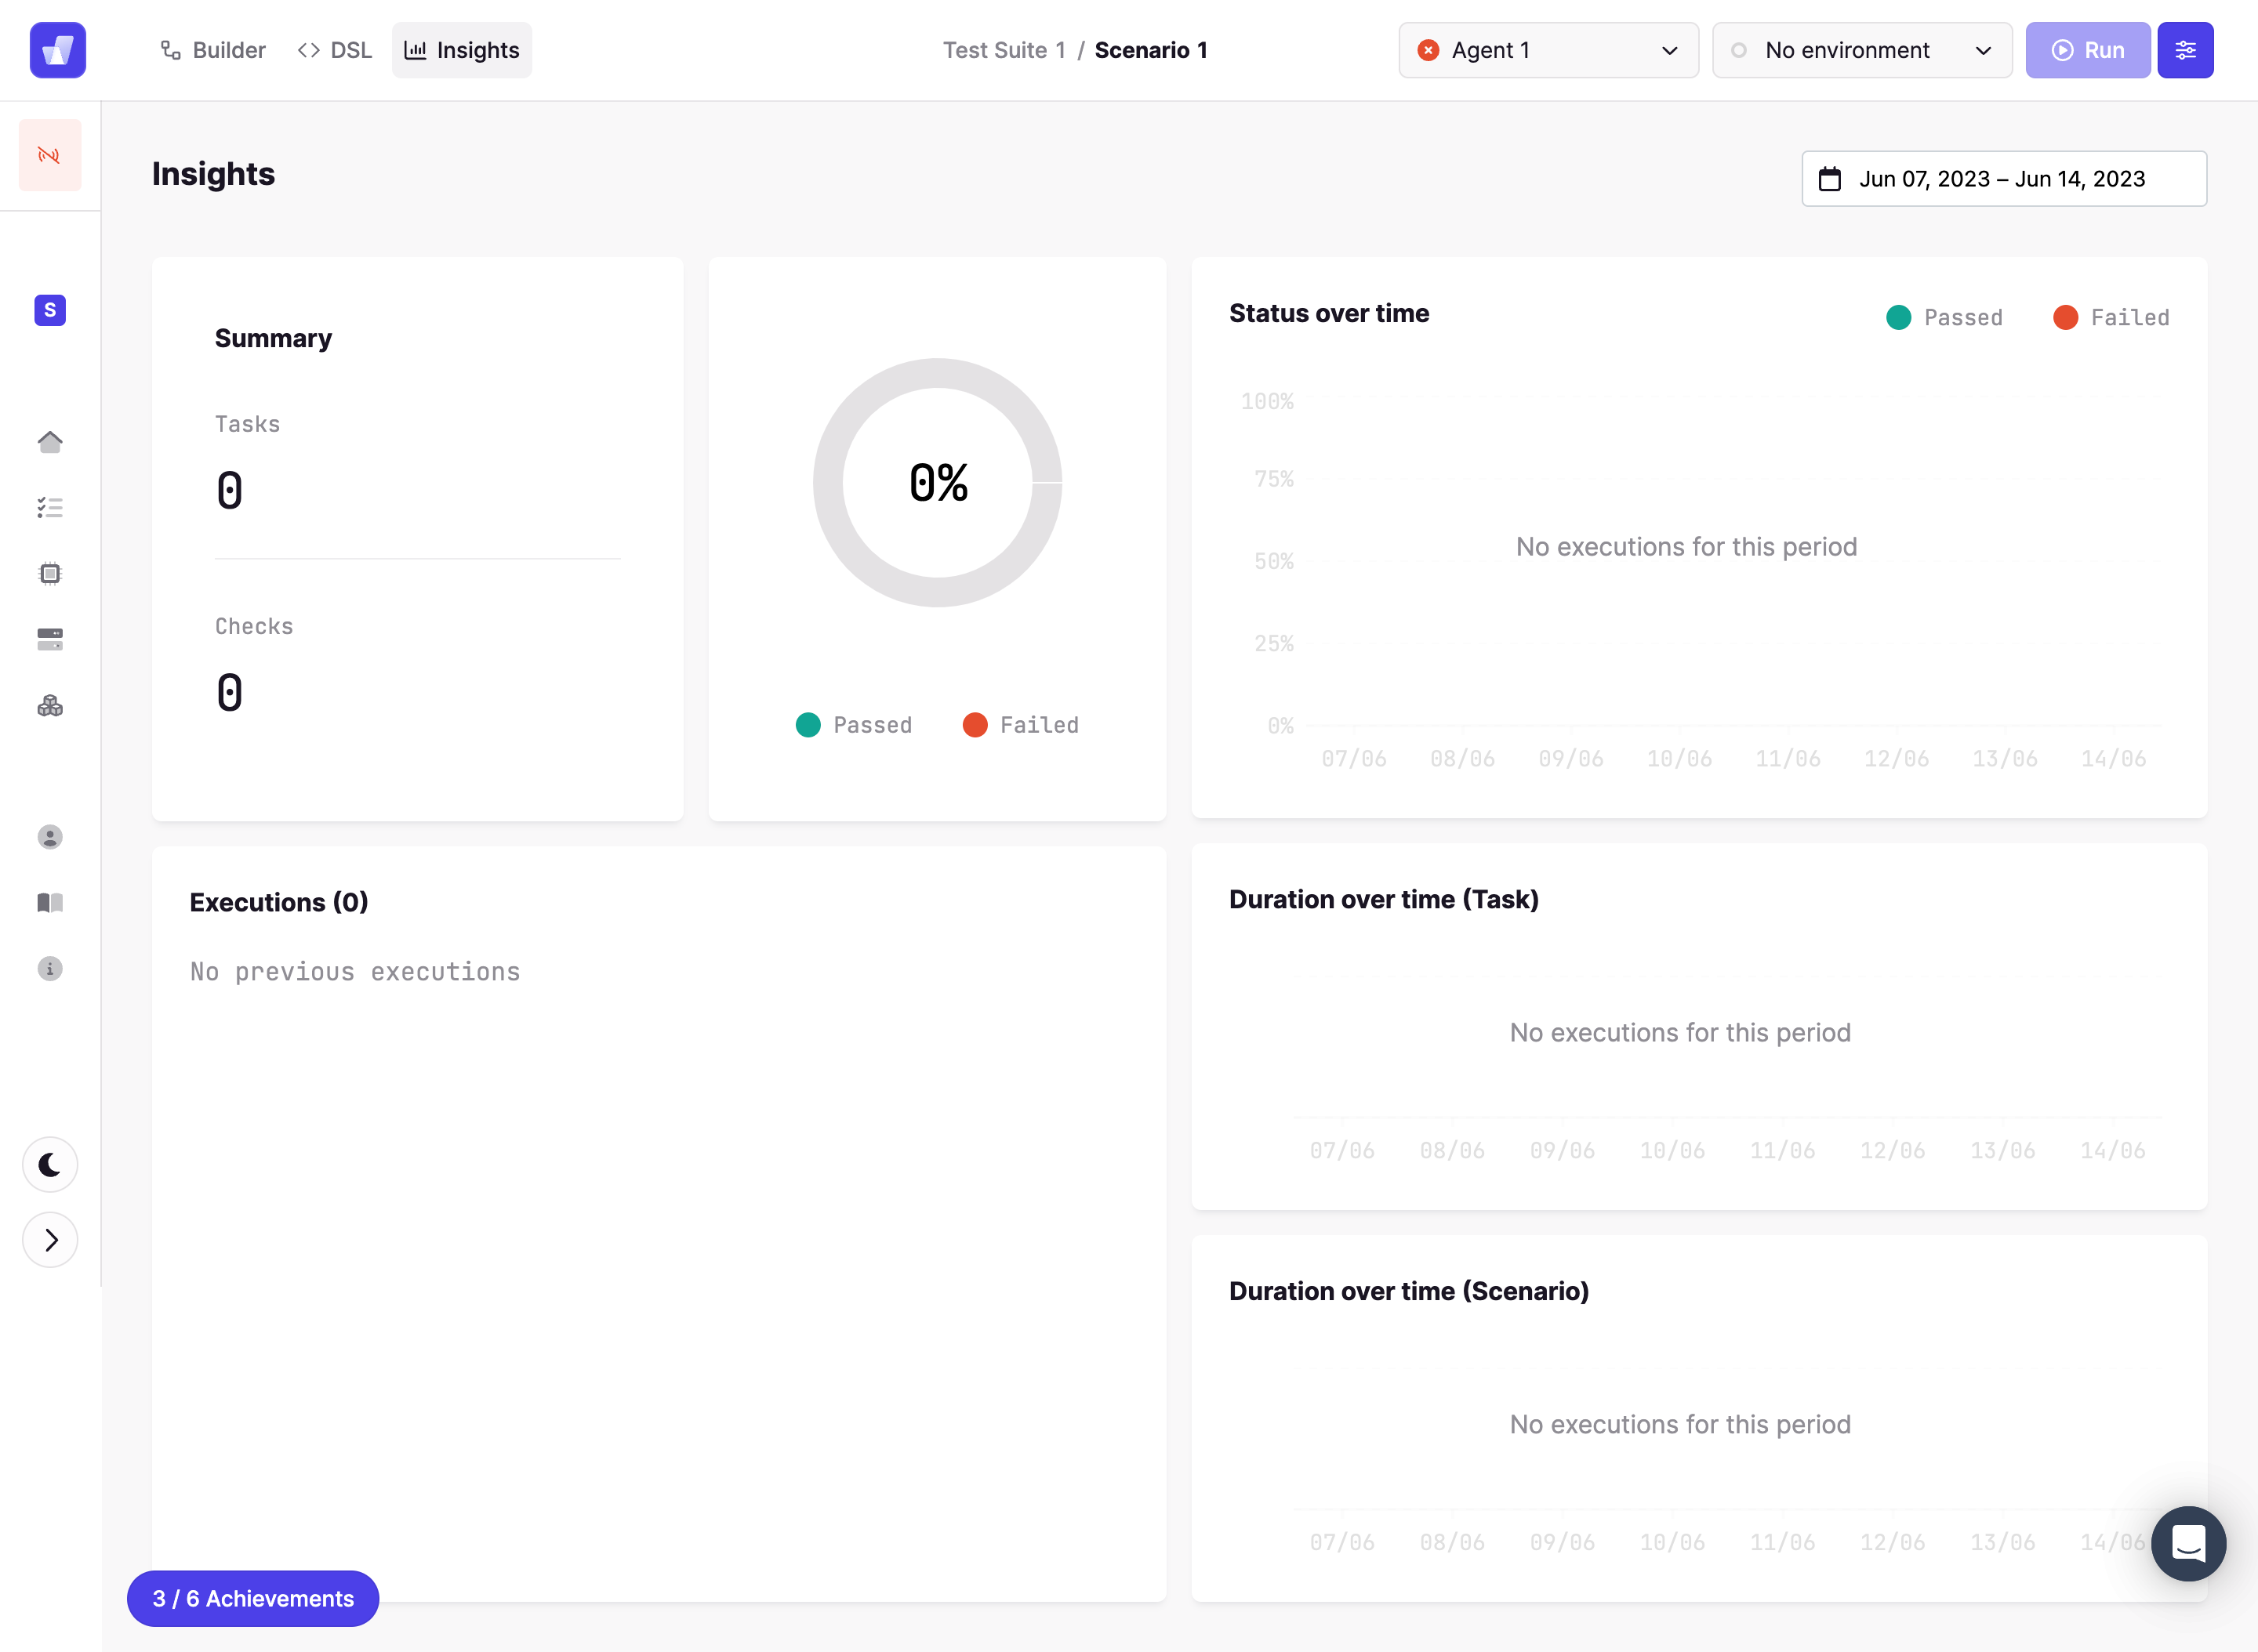Image resolution: width=2258 pixels, height=1652 pixels.
Task: Open the No environment dropdown
Action: [x=1862, y=50]
